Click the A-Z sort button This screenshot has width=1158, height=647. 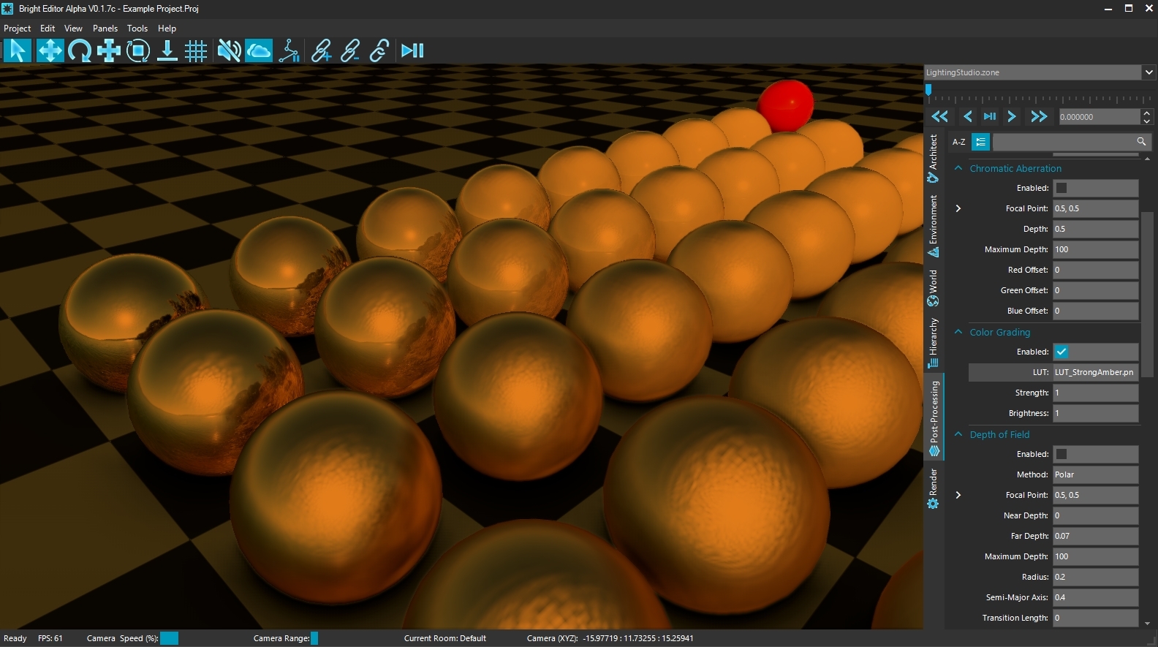click(958, 142)
